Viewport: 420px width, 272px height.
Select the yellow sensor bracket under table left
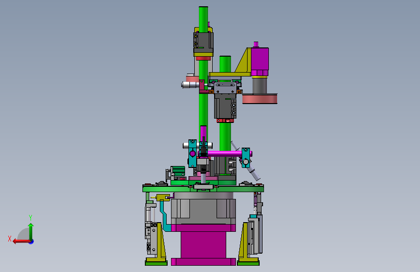[x=163, y=197]
